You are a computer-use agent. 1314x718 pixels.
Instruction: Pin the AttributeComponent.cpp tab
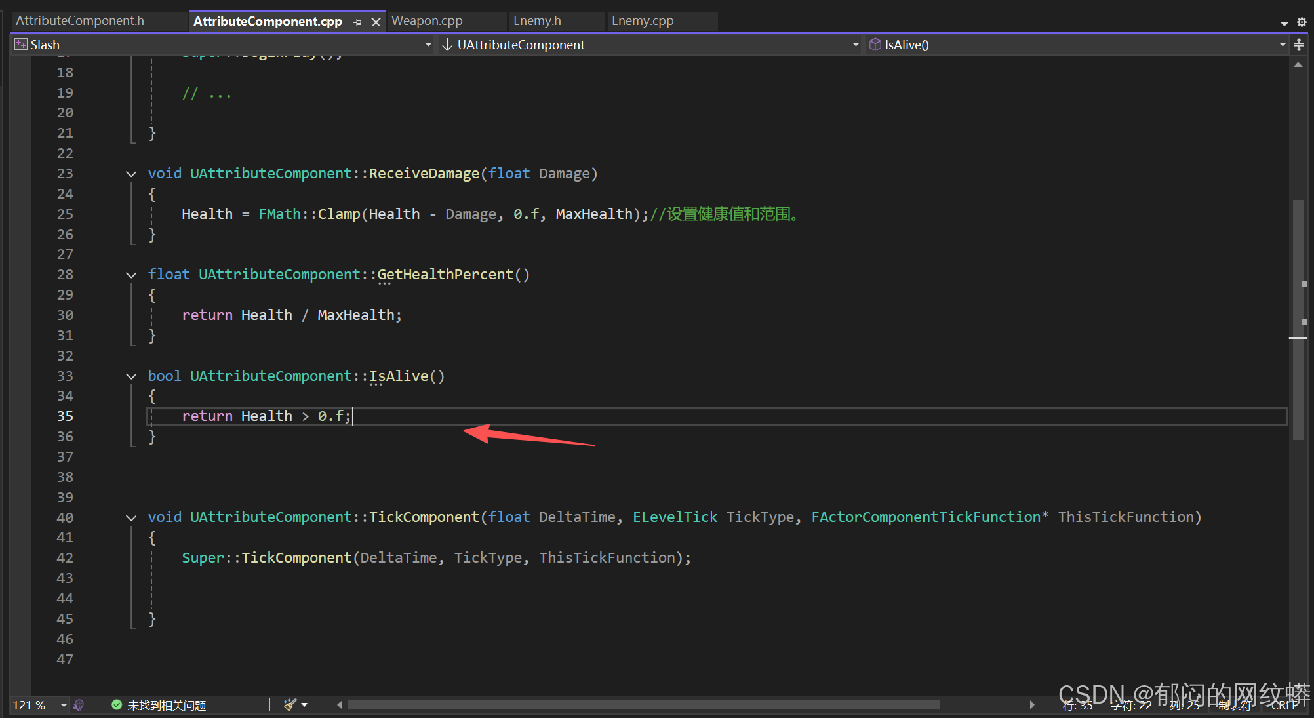(x=358, y=22)
